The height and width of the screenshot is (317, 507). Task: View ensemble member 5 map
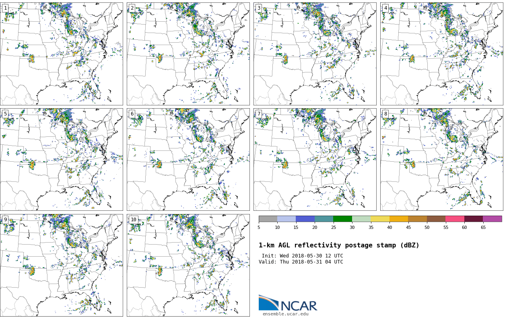61,159
